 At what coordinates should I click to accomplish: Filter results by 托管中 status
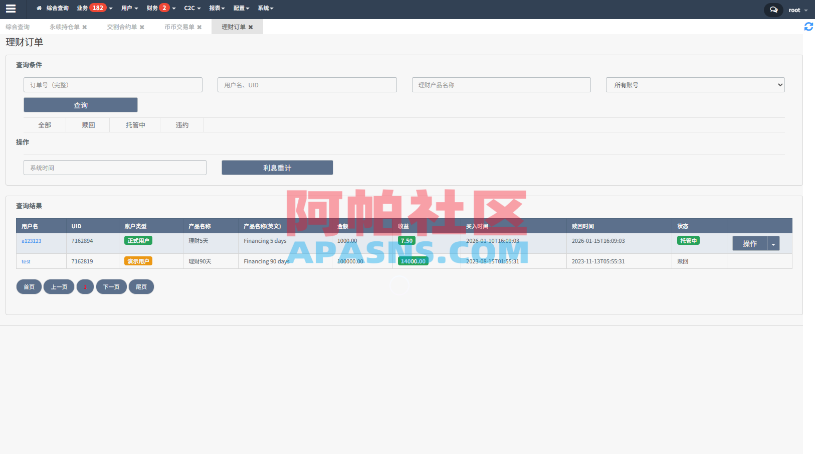click(x=135, y=125)
